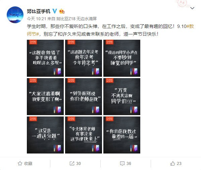Open the 到外面别说你们老师是我 thumbnail

84,97
